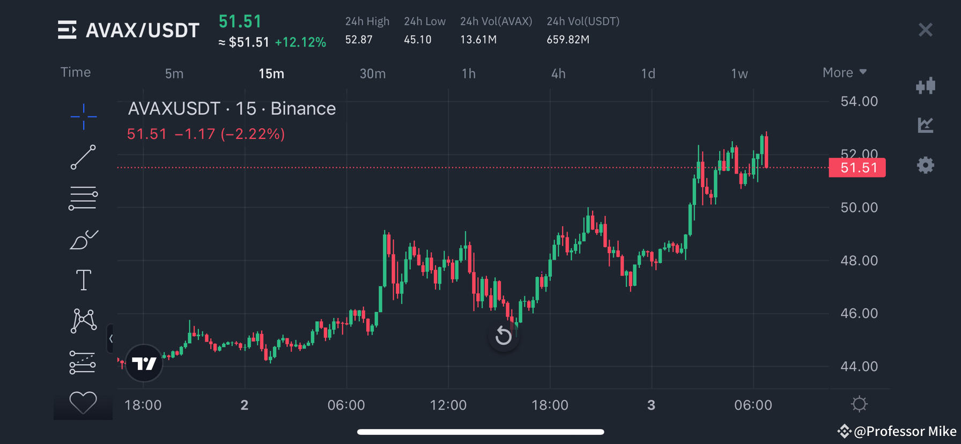This screenshot has width=961, height=444.
Task: Select the XABCD pattern tool
Action: pyautogui.click(x=84, y=321)
